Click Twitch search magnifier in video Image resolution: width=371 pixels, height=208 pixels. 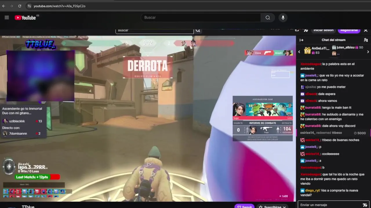[198, 30]
